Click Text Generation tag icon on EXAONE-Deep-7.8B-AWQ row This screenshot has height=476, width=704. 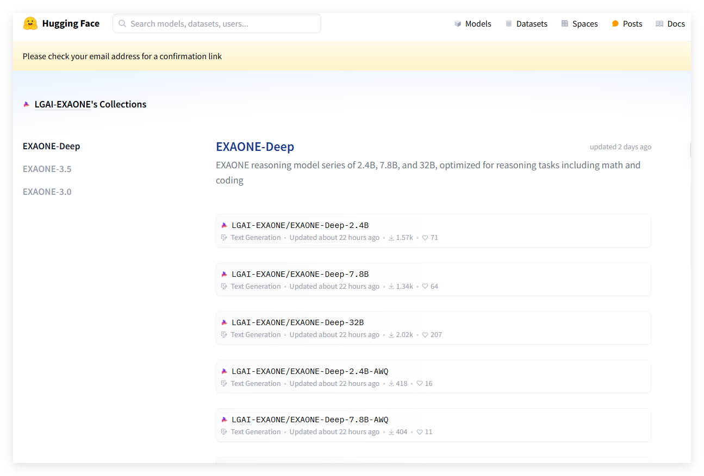(x=224, y=432)
